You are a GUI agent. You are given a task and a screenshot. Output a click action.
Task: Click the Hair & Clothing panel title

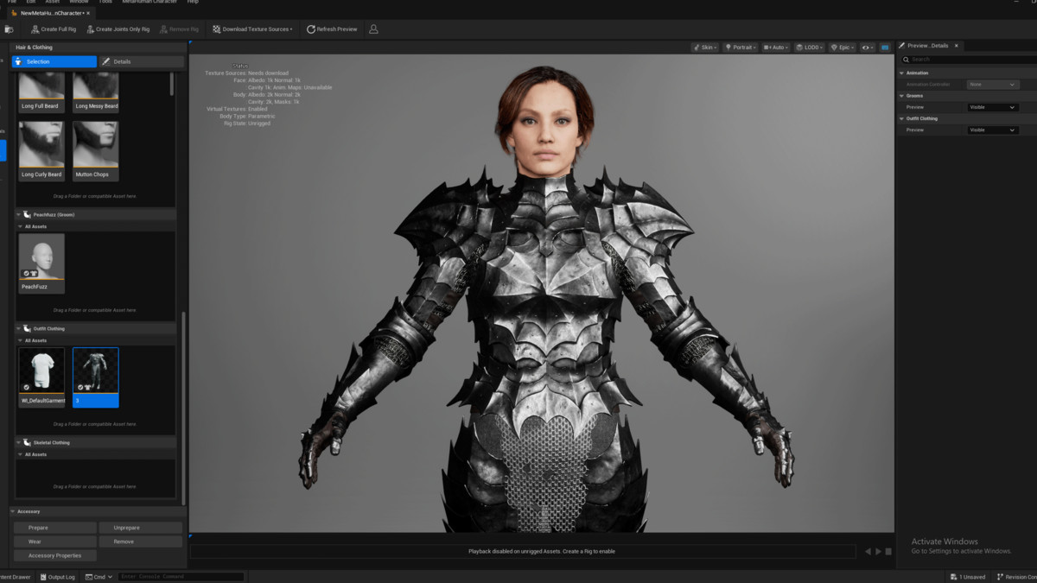[34, 48]
